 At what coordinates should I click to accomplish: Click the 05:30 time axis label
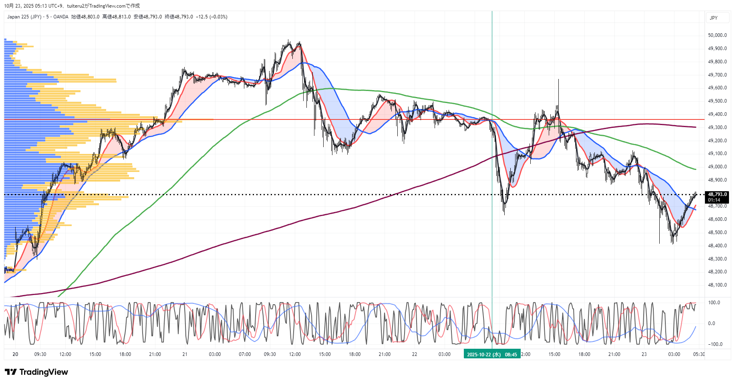pos(699,354)
